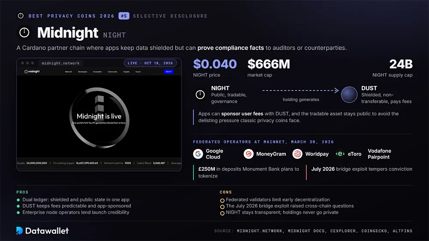Click the DUST sphere icon
Viewport: 429px width, 241px height.
349,95
